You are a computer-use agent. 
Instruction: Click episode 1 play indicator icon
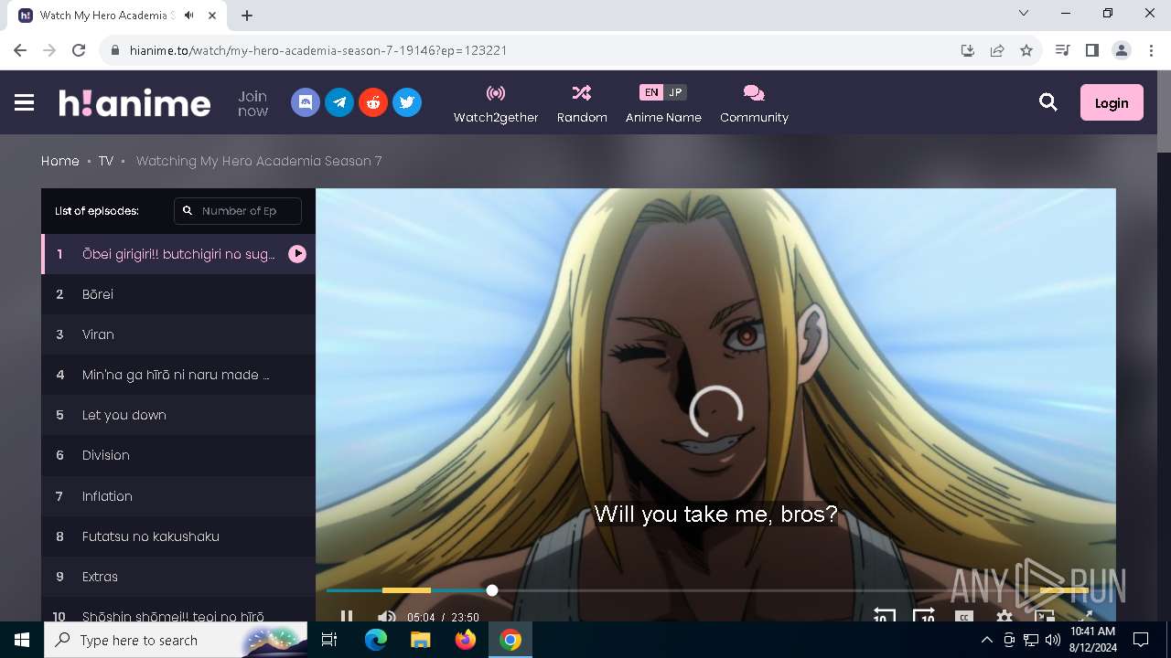tap(297, 254)
